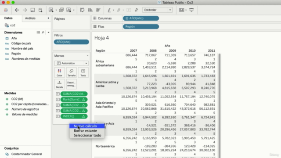
Task: Switch to the Análisis tab
Action: [x=30, y=18]
